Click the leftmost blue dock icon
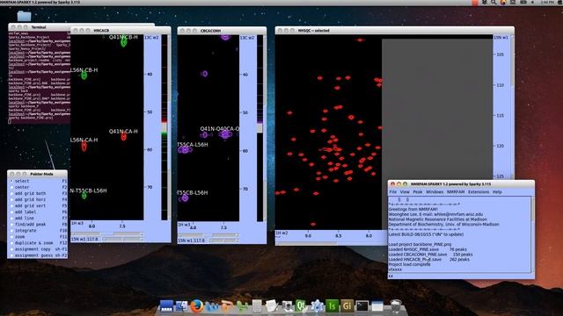 pyautogui.click(x=166, y=306)
